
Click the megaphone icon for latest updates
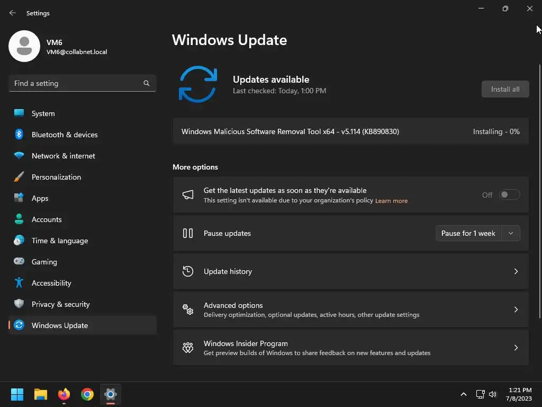tap(188, 194)
